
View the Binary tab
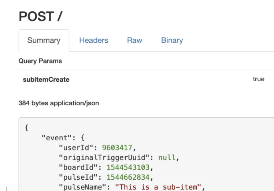(x=172, y=40)
